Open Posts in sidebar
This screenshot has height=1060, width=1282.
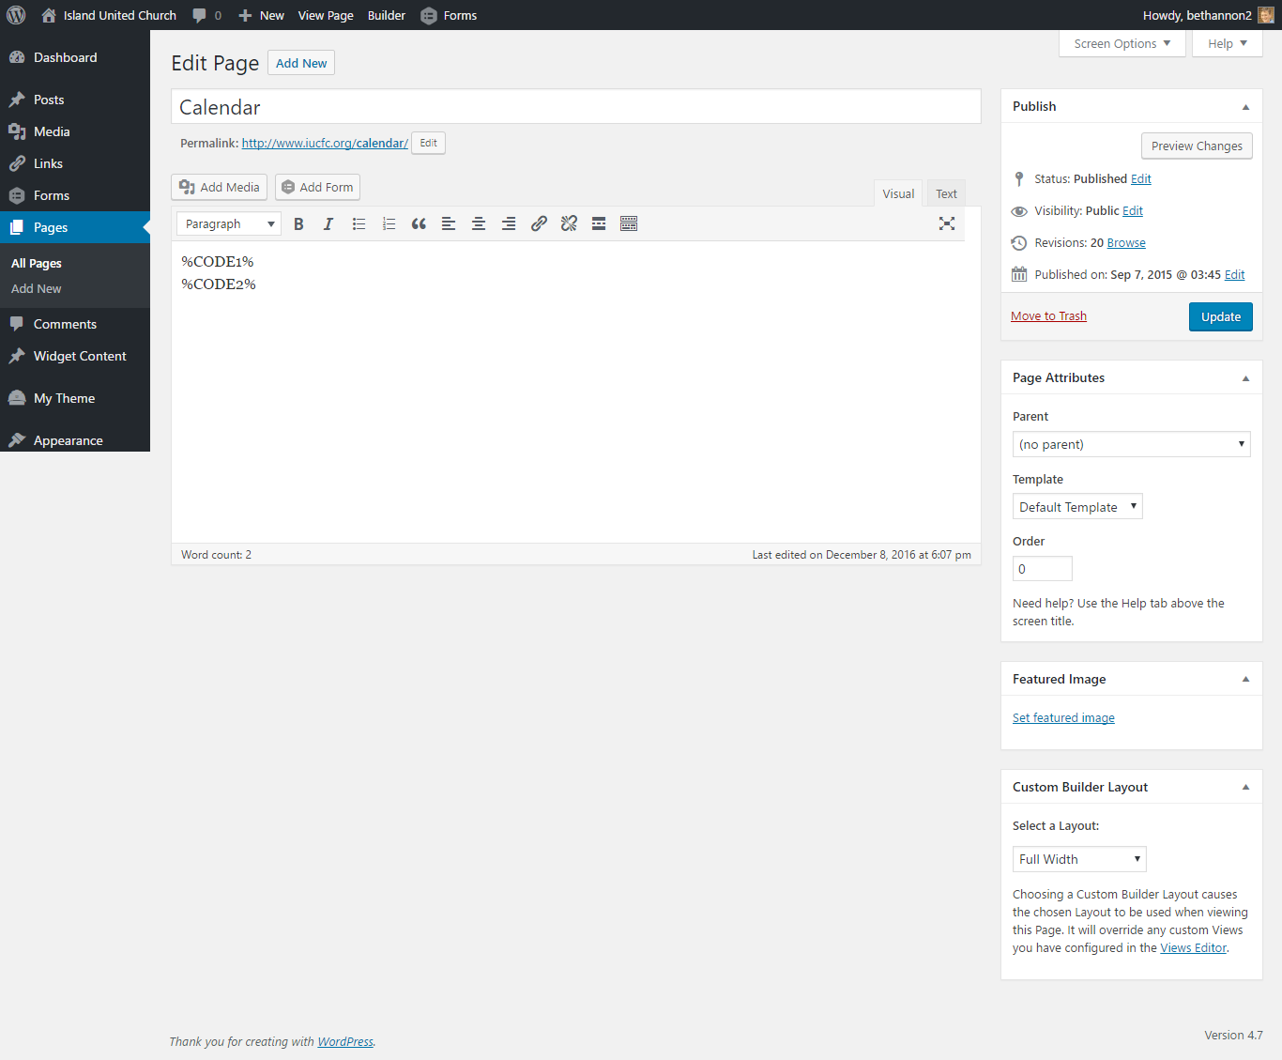coord(75,100)
